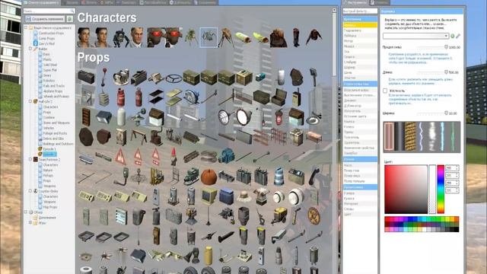Click the Team Fortress 2 game icon
Viewport: 487px width, 274px height.
(x=36, y=159)
